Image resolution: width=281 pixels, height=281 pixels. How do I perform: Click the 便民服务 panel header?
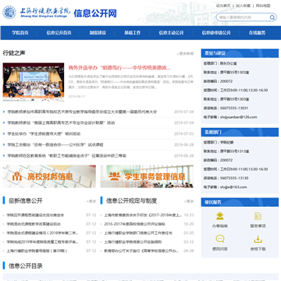click(240, 202)
